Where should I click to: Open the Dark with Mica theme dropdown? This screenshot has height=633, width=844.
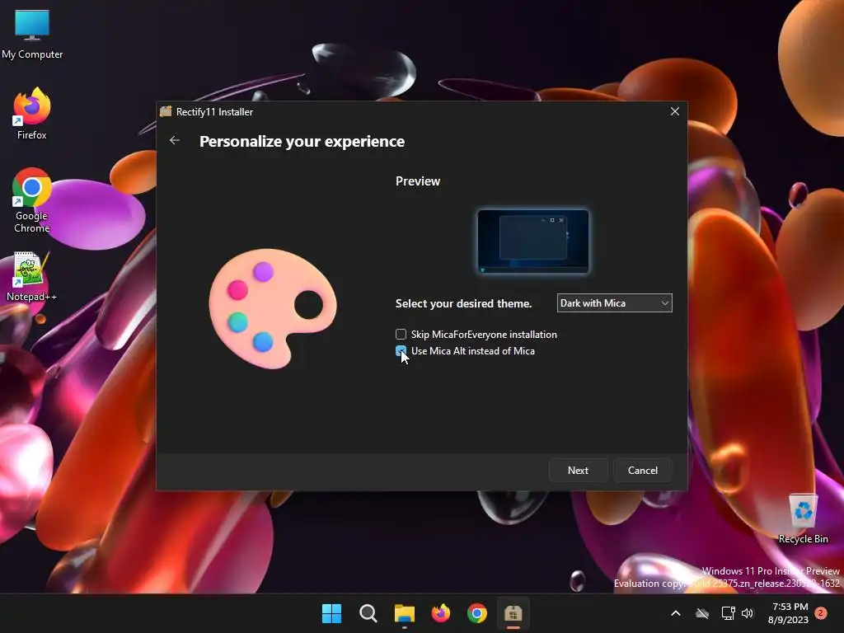[614, 303]
